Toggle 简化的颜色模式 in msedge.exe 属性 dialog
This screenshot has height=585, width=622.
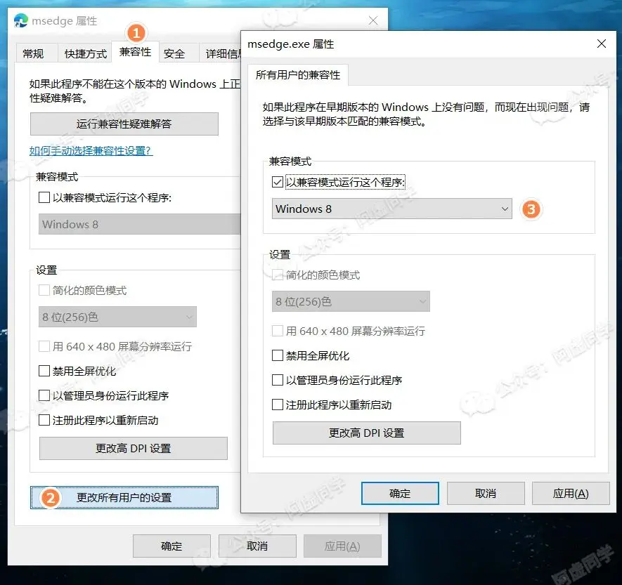(278, 275)
